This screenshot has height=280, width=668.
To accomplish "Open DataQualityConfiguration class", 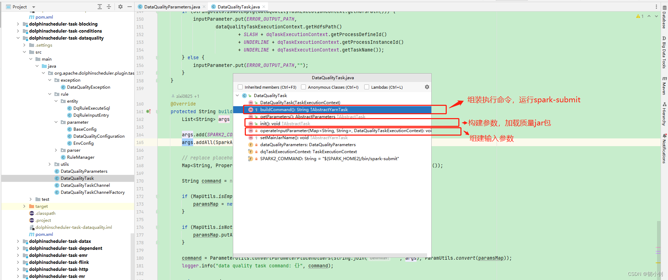I will [99, 136].
